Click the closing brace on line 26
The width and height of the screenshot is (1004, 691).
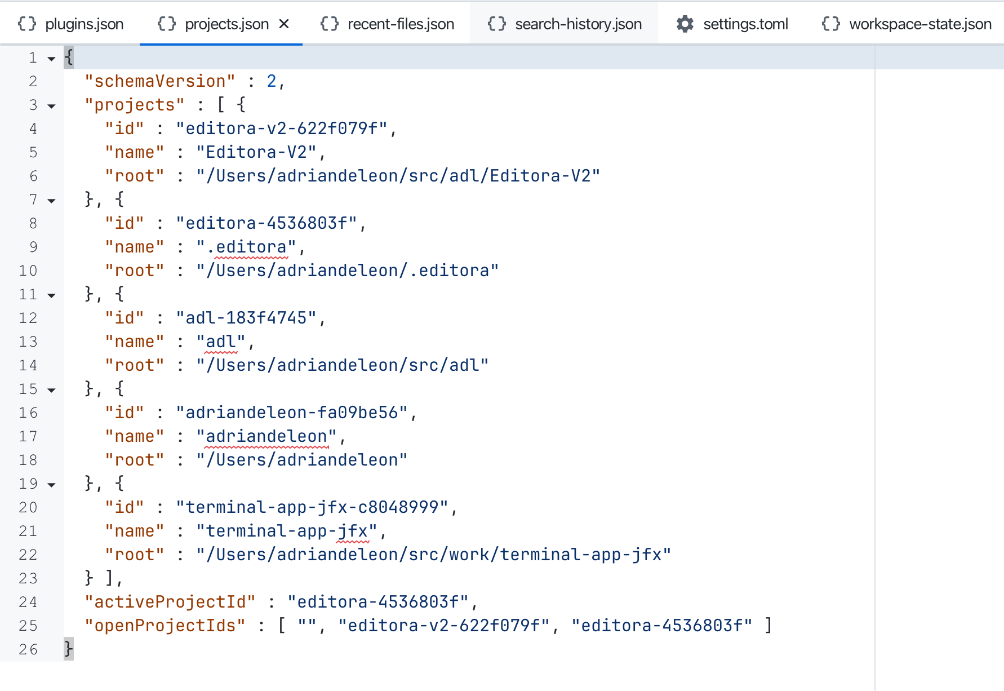click(68, 649)
